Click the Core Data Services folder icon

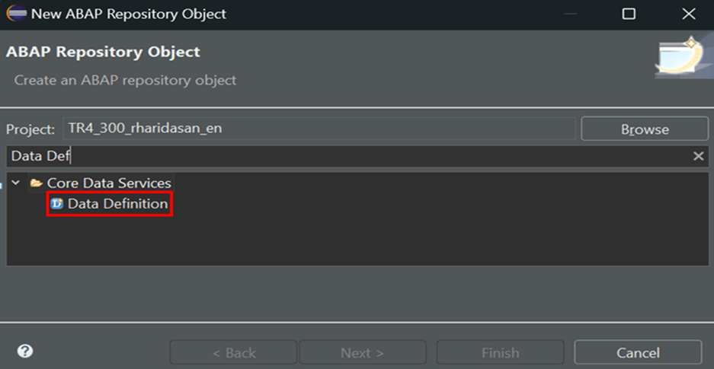37,183
